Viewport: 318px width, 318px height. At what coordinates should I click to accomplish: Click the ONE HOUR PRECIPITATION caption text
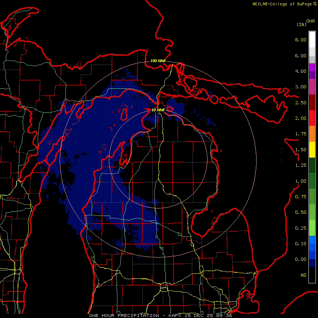point(124,316)
